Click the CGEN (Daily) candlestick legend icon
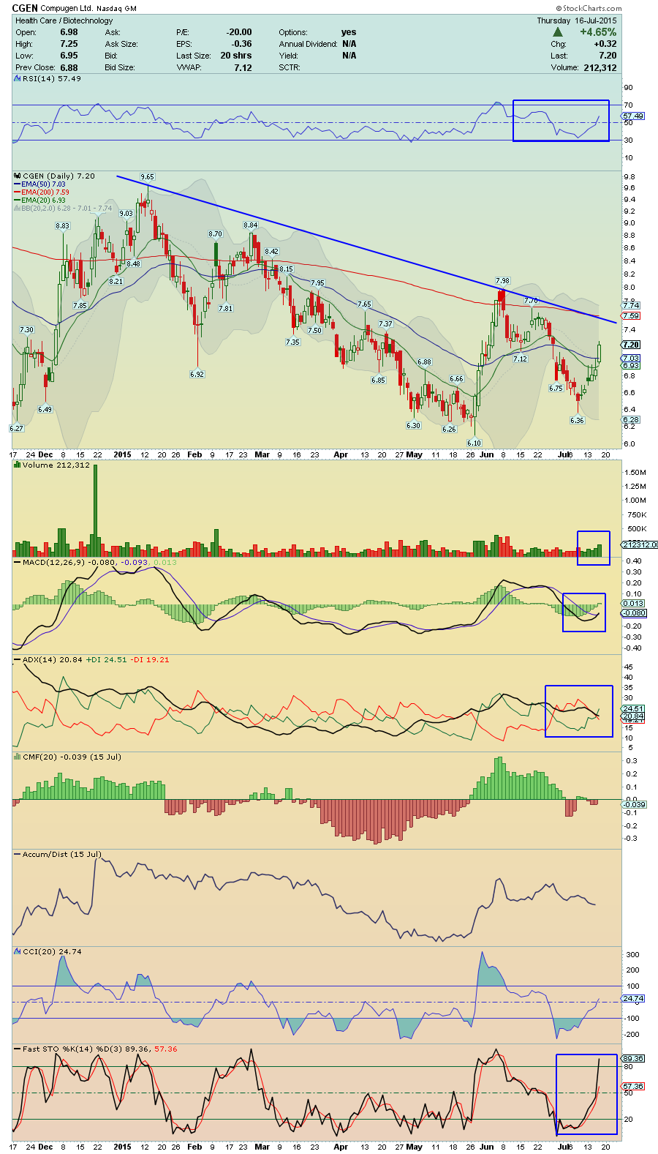Viewport: 658px width, 1154px height. coord(18,176)
